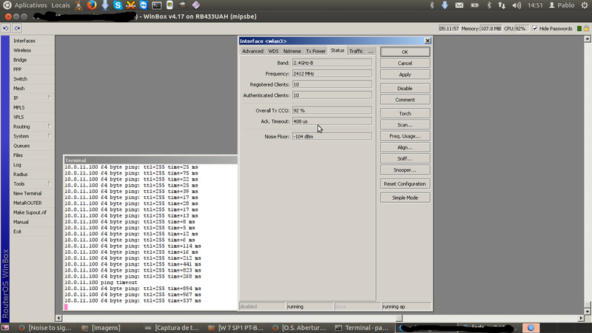The height and width of the screenshot is (333, 592).
Task: Click the Freq. Usage... button
Action: click(404, 136)
